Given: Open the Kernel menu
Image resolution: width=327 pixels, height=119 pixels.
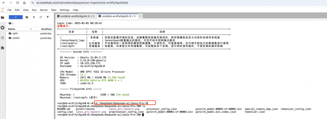Looking at the screenshot, I should [x=43, y=10].
